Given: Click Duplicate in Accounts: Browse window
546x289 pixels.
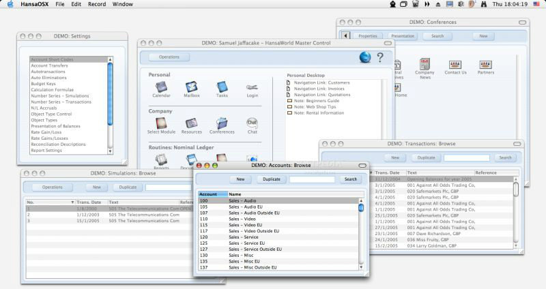Looking at the screenshot, I should pyautogui.click(x=271, y=179).
